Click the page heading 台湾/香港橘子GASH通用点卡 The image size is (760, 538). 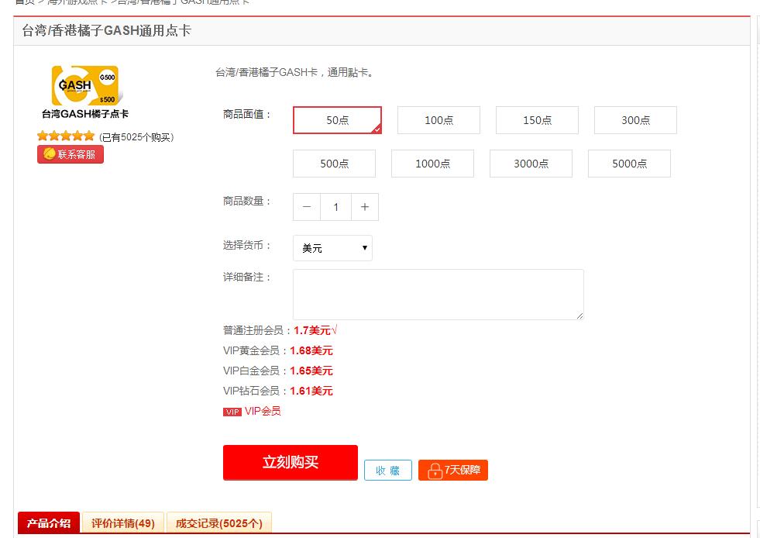pyautogui.click(x=107, y=30)
